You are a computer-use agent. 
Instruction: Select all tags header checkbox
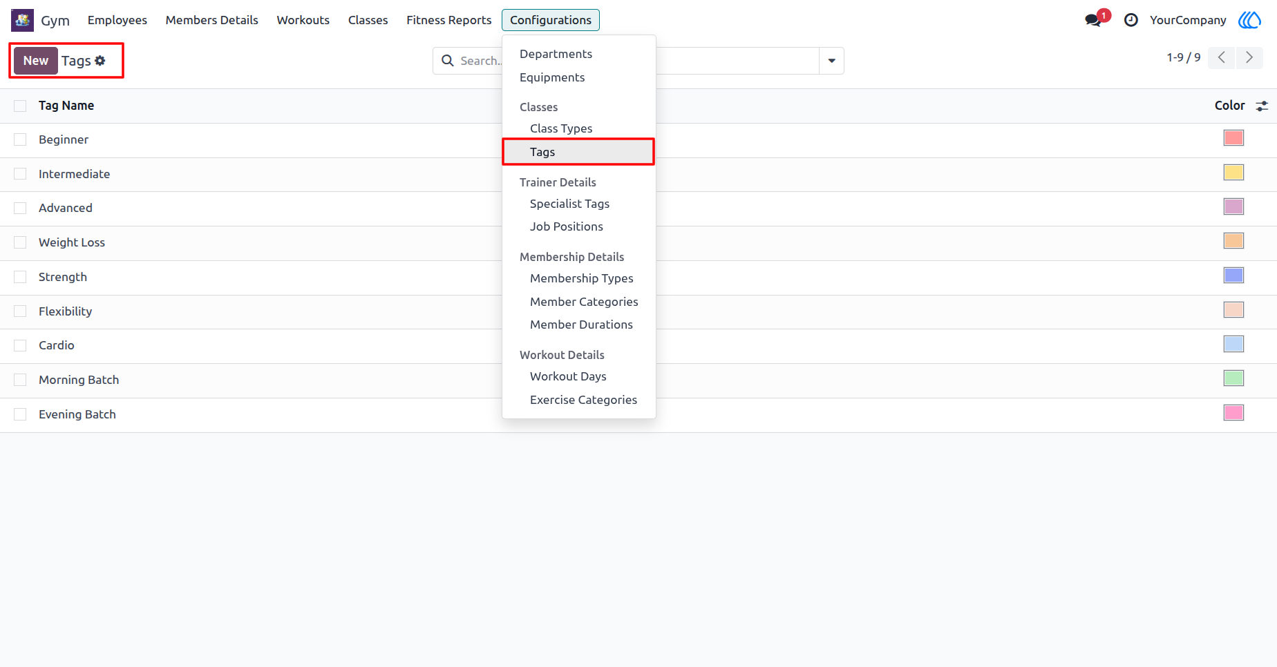20,106
